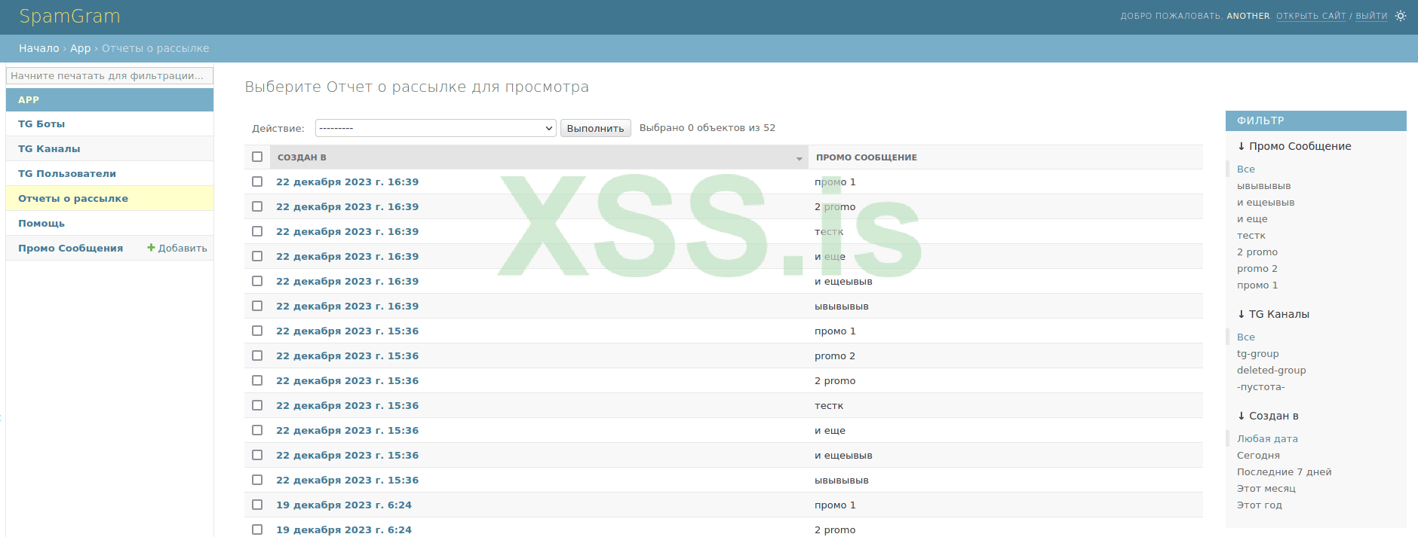Sort by the Промо сообщение column header

pos(866,157)
